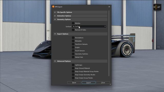Image resolution: width=164 pixels, height=92 pixels.
Task: Collapse the Geometry Options section
Action: pos(55,19)
